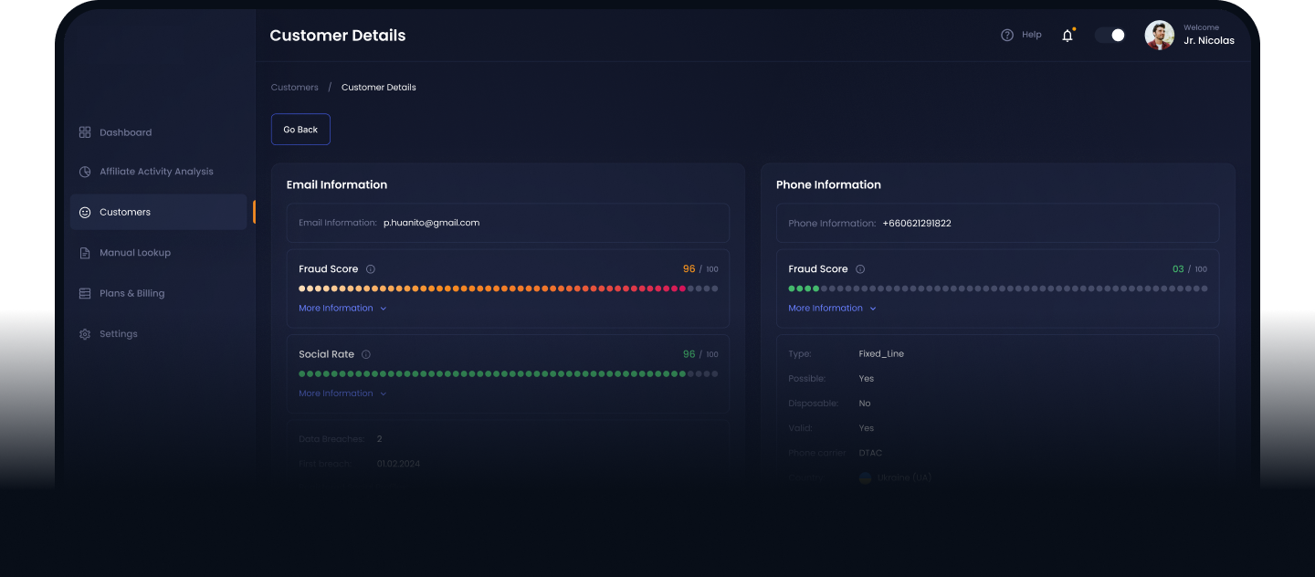
Task: Select the Customer Details breadcrumb
Action: 378,87
